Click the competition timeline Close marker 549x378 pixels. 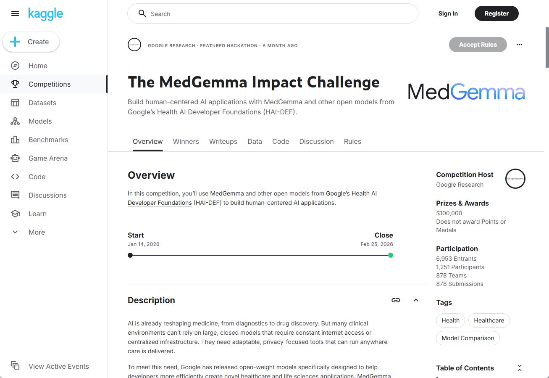pos(391,255)
